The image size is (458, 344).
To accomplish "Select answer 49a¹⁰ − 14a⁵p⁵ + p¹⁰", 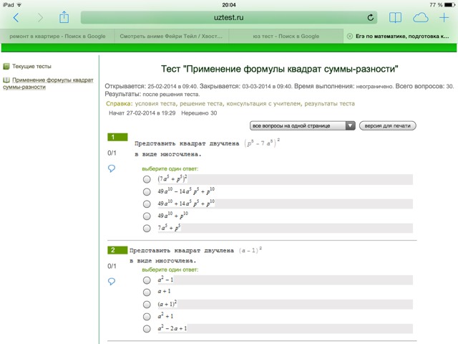I will [x=147, y=191].
